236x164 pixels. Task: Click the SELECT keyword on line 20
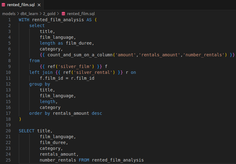27,131
